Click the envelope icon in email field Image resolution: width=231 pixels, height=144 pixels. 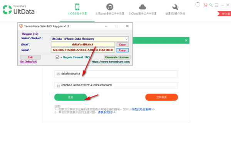click(x=59, y=74)
